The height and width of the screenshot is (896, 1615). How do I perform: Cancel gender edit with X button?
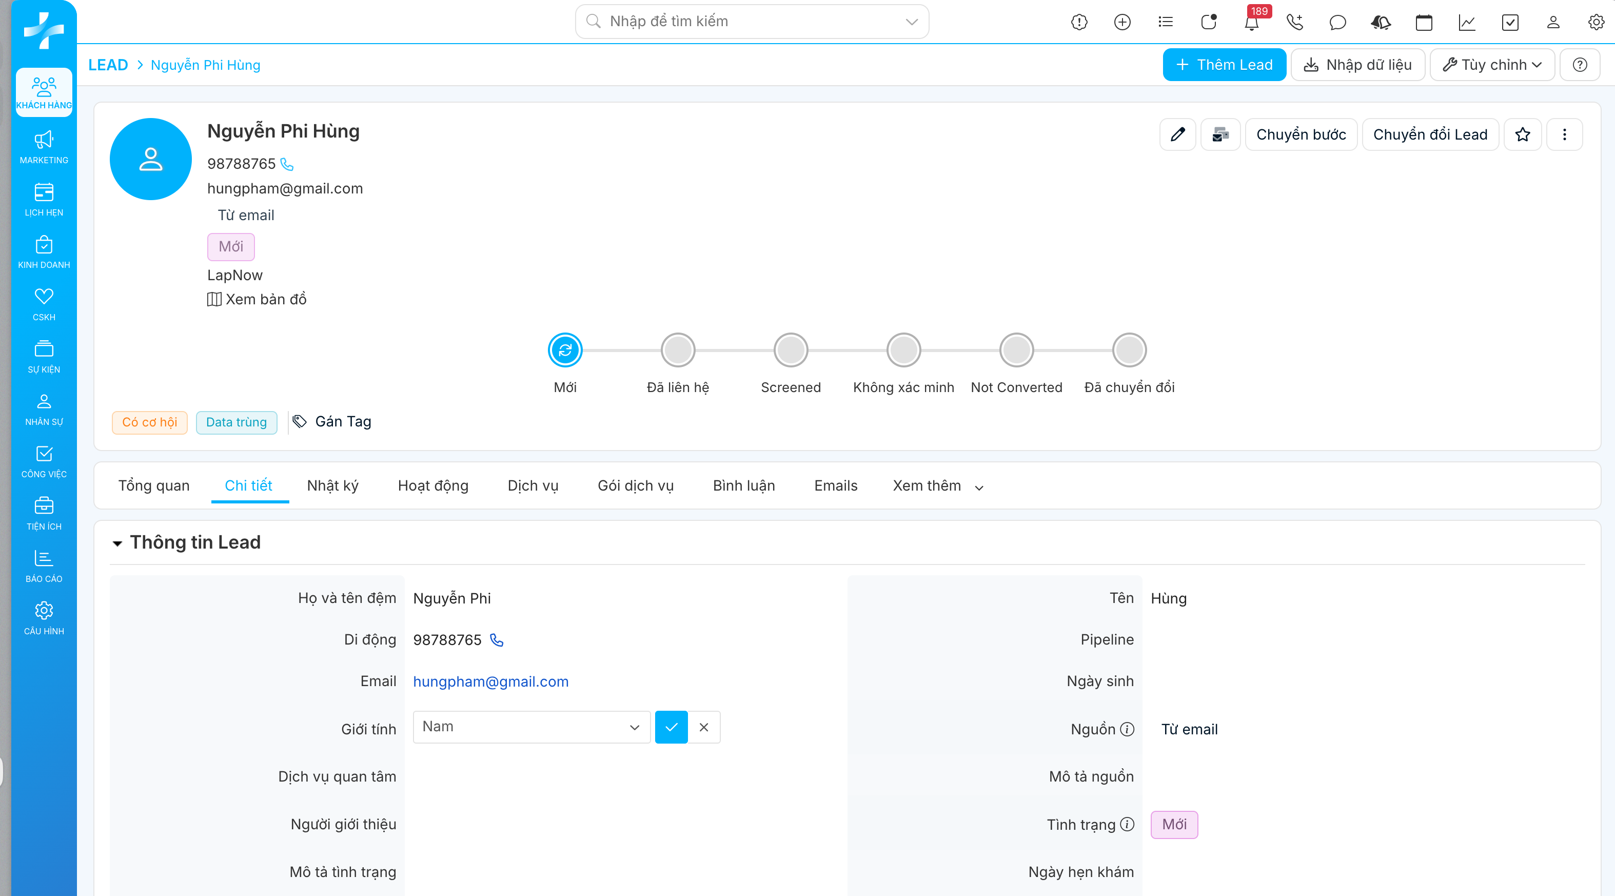(x=703, y=727)
